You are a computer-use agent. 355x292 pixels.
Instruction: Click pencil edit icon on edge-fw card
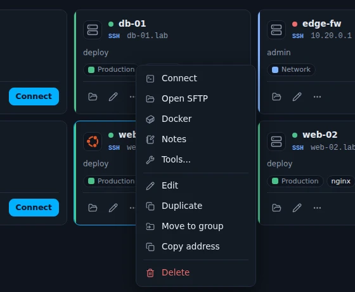point(297,96)
